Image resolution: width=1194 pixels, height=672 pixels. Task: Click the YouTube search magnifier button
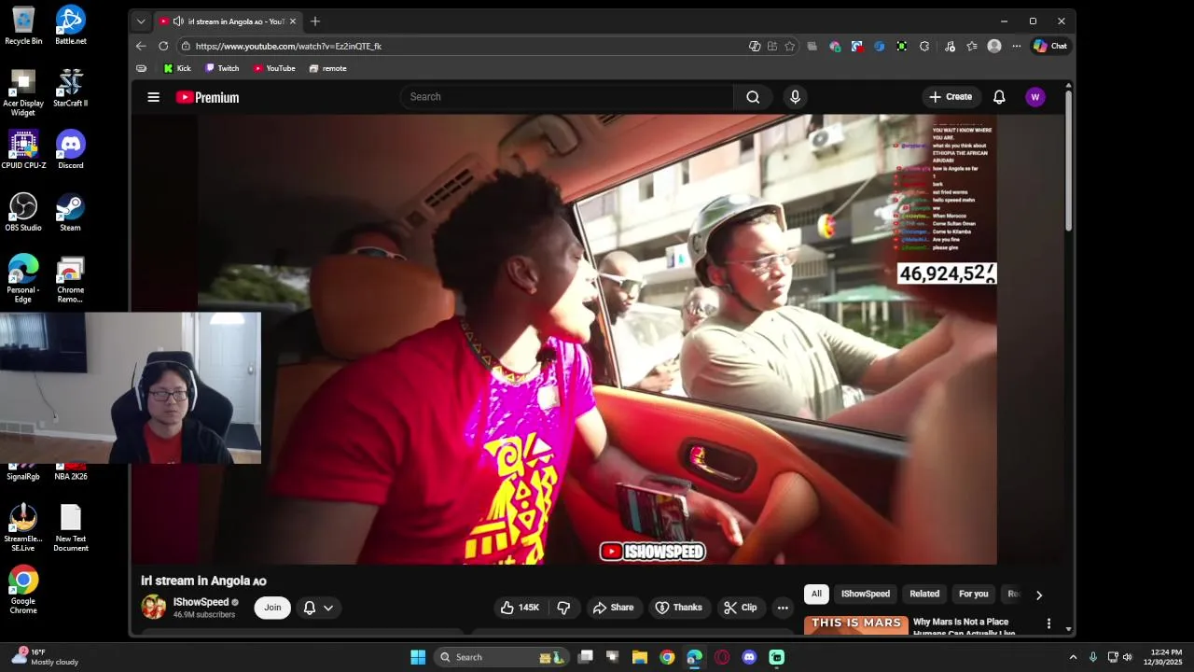(x=753, y=97)
